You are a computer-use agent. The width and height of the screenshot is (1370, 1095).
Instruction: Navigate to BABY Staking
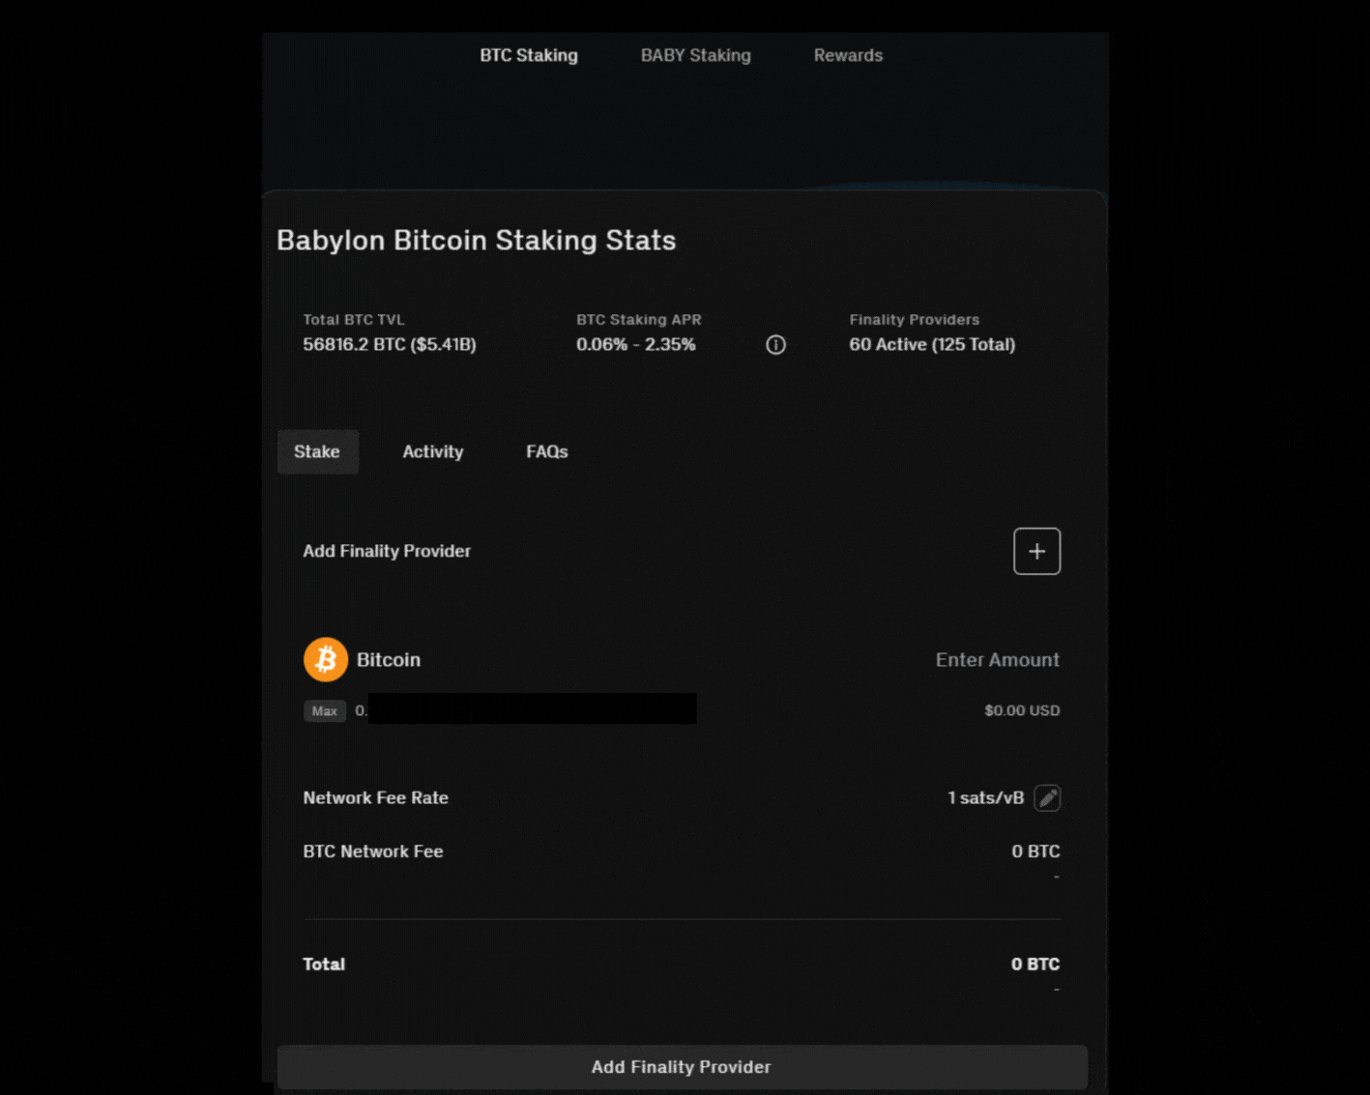pos(694,55)
